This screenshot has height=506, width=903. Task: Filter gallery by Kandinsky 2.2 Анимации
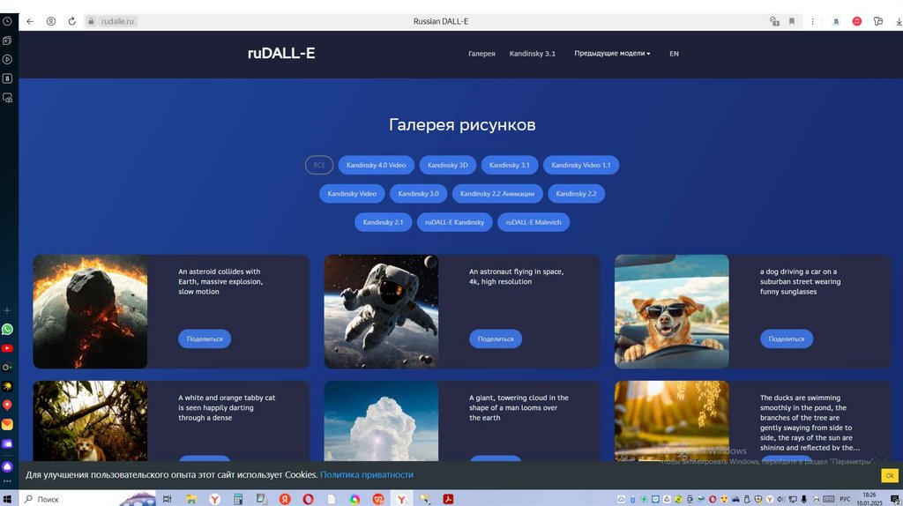[497, 193]
